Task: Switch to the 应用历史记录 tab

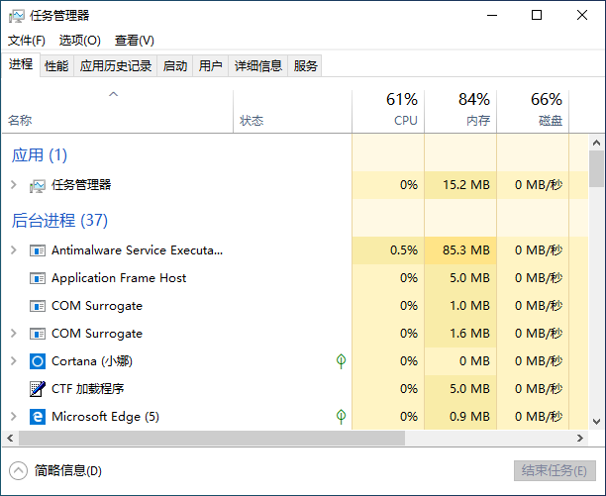Action: pyautogui.click(x=116, y=66)
